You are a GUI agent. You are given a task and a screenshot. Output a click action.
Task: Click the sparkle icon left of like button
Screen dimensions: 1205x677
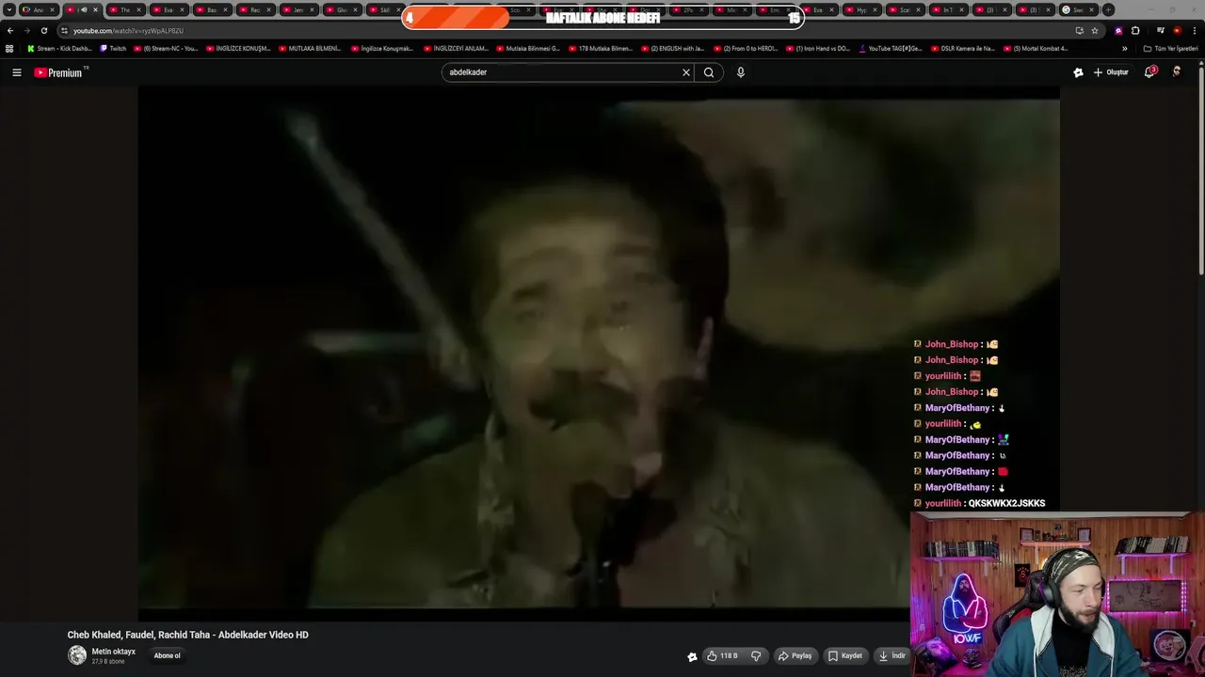click(x=692, y=656)
